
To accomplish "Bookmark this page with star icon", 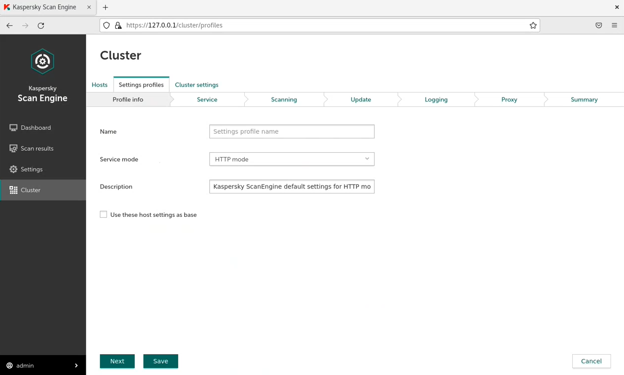I will (533, 25).
